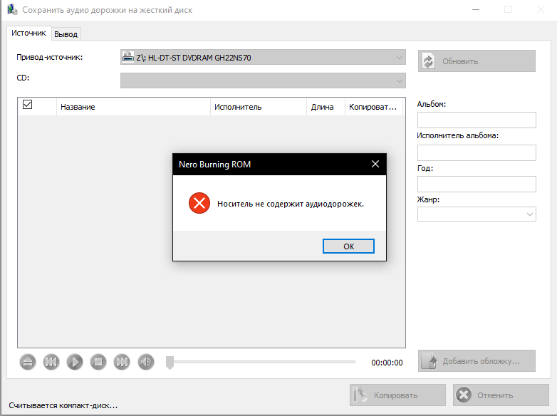Focus the Альбом input field
Screen dimensions: 557x416
click(x=477, y=120)
